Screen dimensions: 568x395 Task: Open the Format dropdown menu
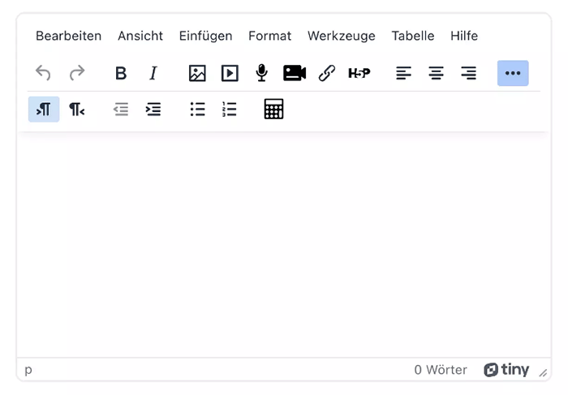point(269,36)
